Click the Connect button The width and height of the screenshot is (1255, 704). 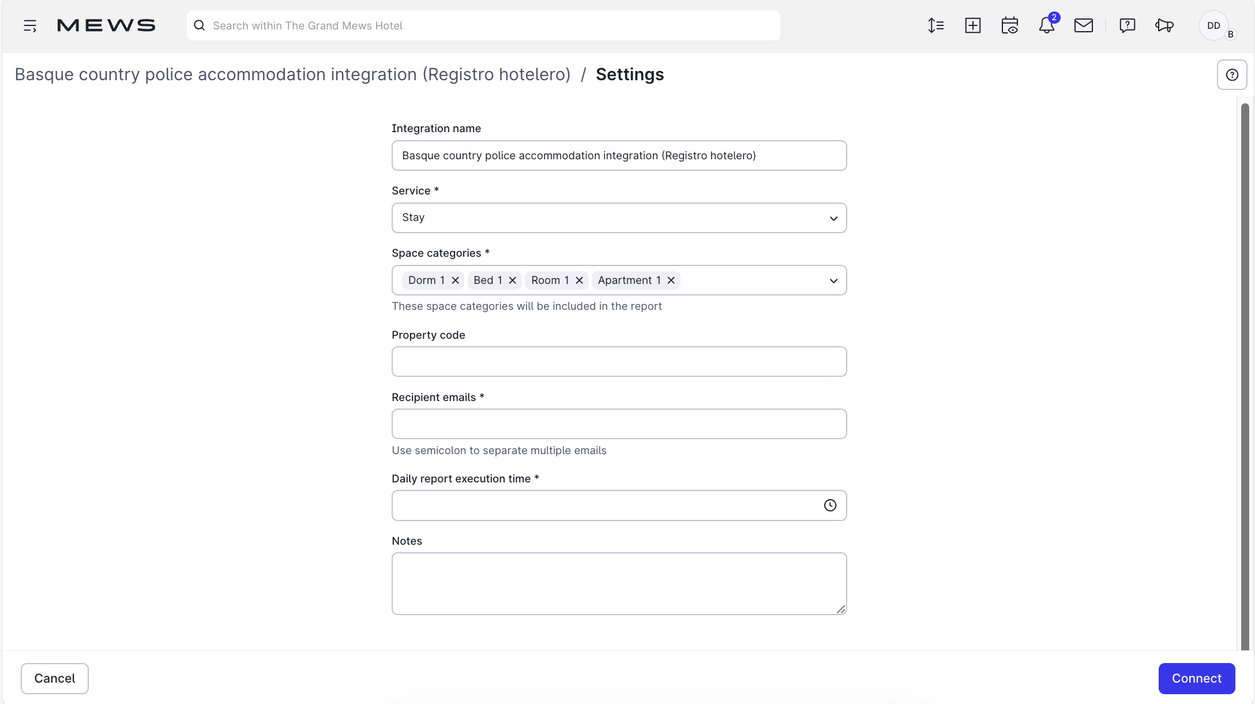coord(1197,679)
